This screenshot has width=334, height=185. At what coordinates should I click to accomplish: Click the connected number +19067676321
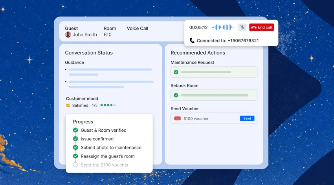243,41
